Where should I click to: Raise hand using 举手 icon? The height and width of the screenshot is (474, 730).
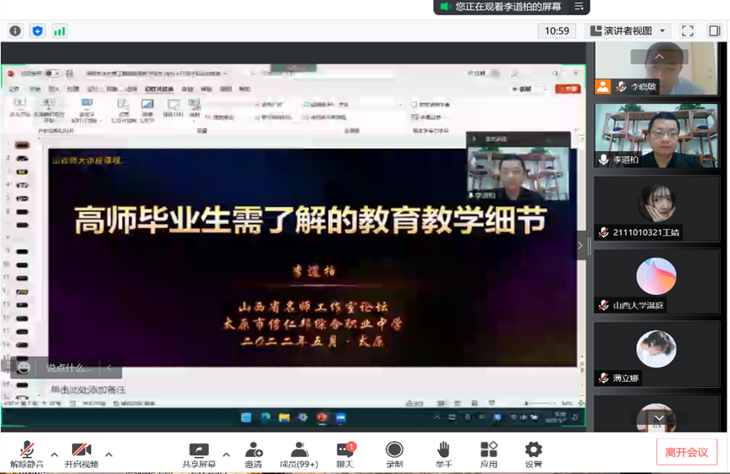(x=443, y=454)
